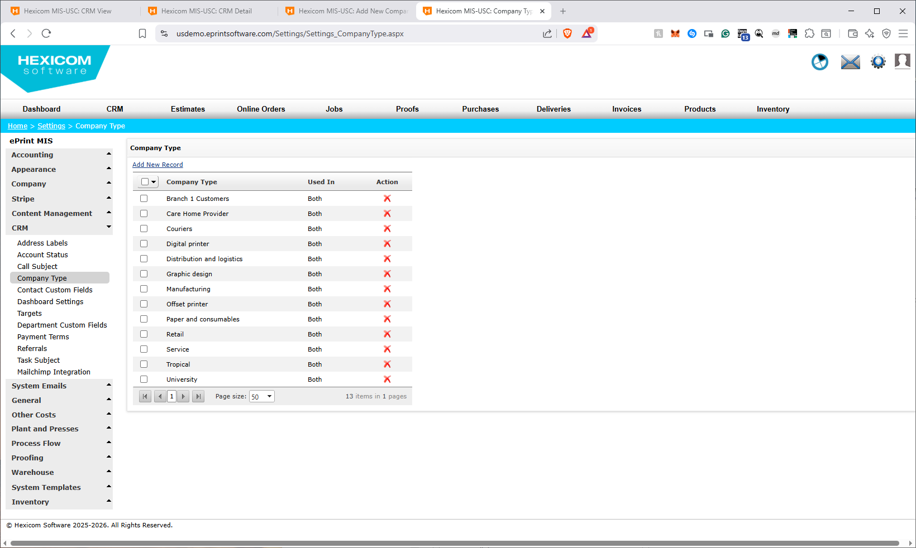Delete the Couriers company type

[387, 229]
